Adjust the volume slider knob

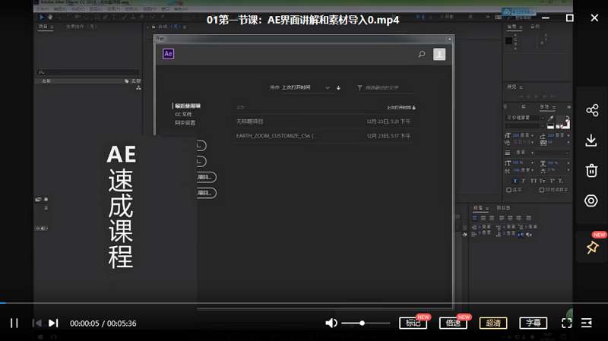coord(363,323)
